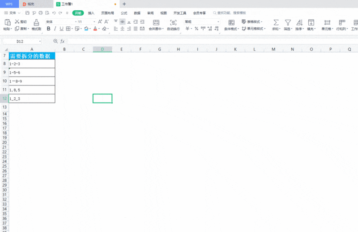Increase decimal places
The image size is (358, 232).
209,29
